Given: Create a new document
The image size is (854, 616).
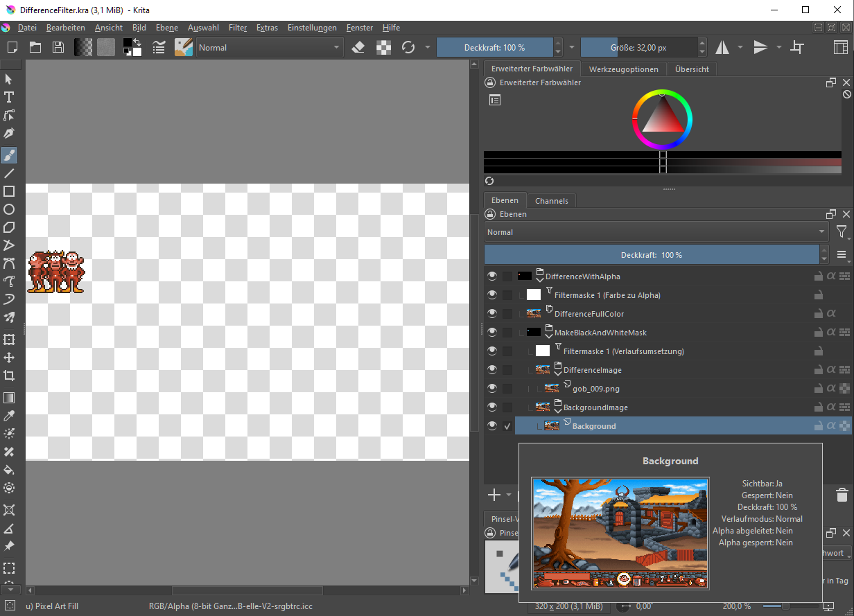Looking at the screenshot, I should pos(12,47).
